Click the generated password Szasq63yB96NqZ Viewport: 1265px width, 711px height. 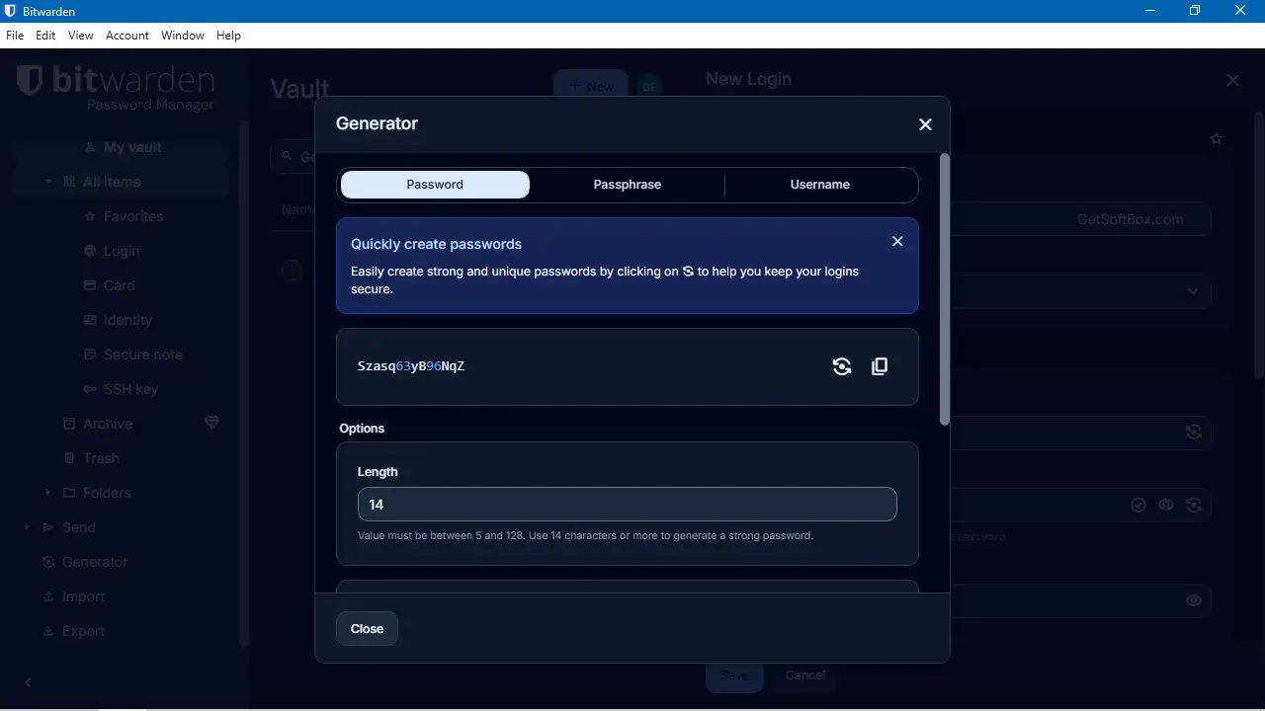click(411, 366)
